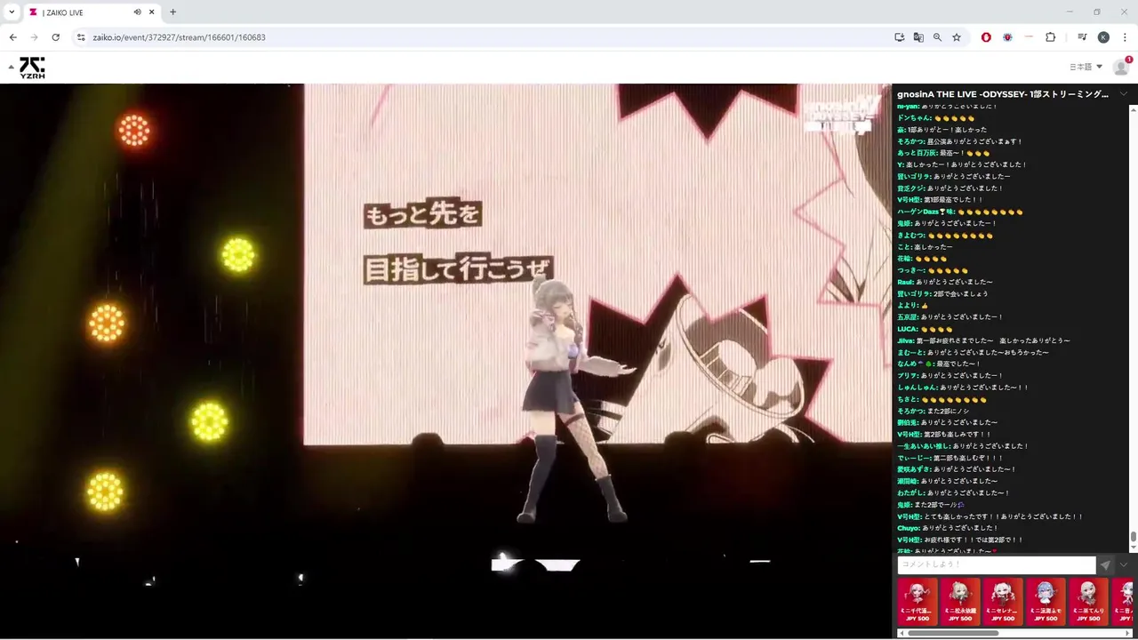Screen dimensions: 1138x640
Task: Open the tab search dropdown in Chrome
Action: click(12, 12)
